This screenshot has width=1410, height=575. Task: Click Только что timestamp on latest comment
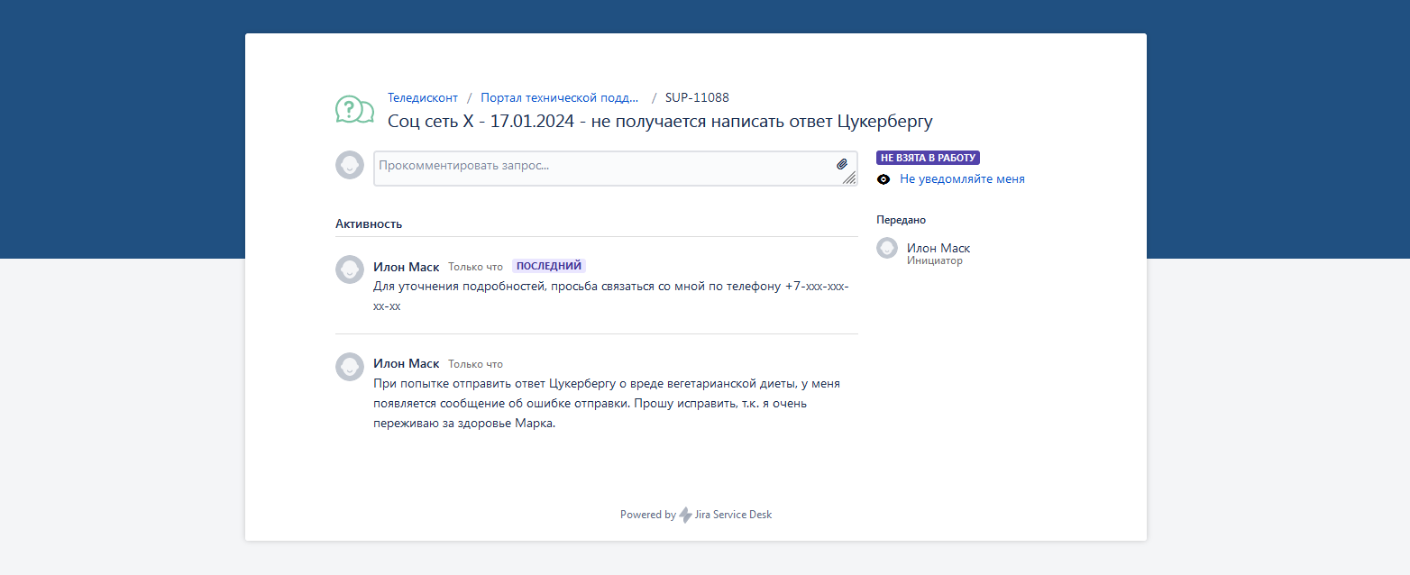coord(475,267)
